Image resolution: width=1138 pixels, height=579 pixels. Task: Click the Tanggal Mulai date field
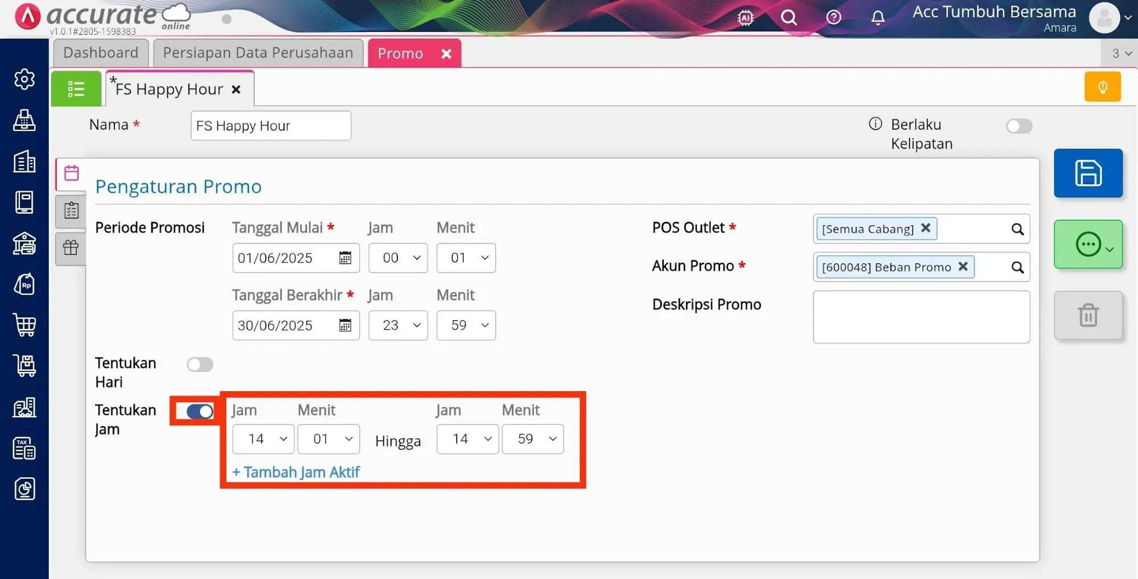tap(296, 258)
